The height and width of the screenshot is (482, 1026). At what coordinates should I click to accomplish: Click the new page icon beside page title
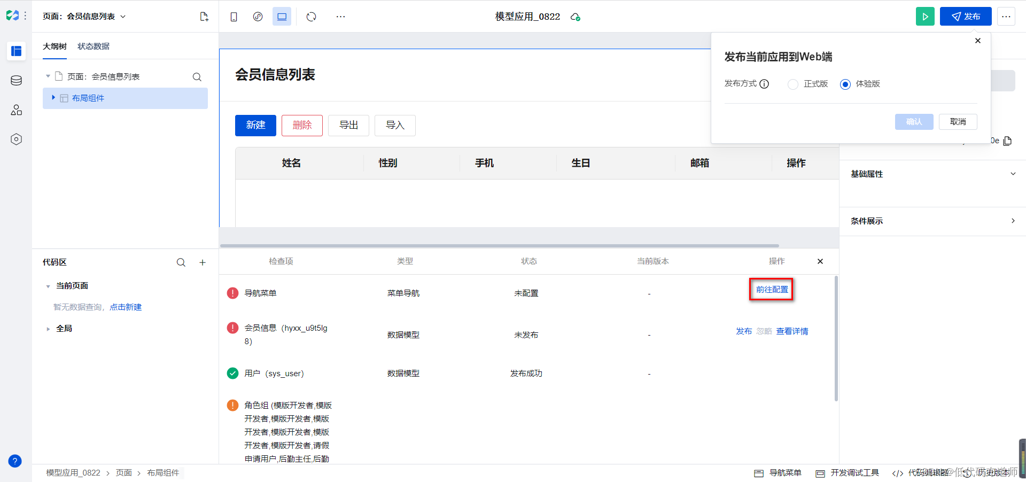tap(204, 17)
